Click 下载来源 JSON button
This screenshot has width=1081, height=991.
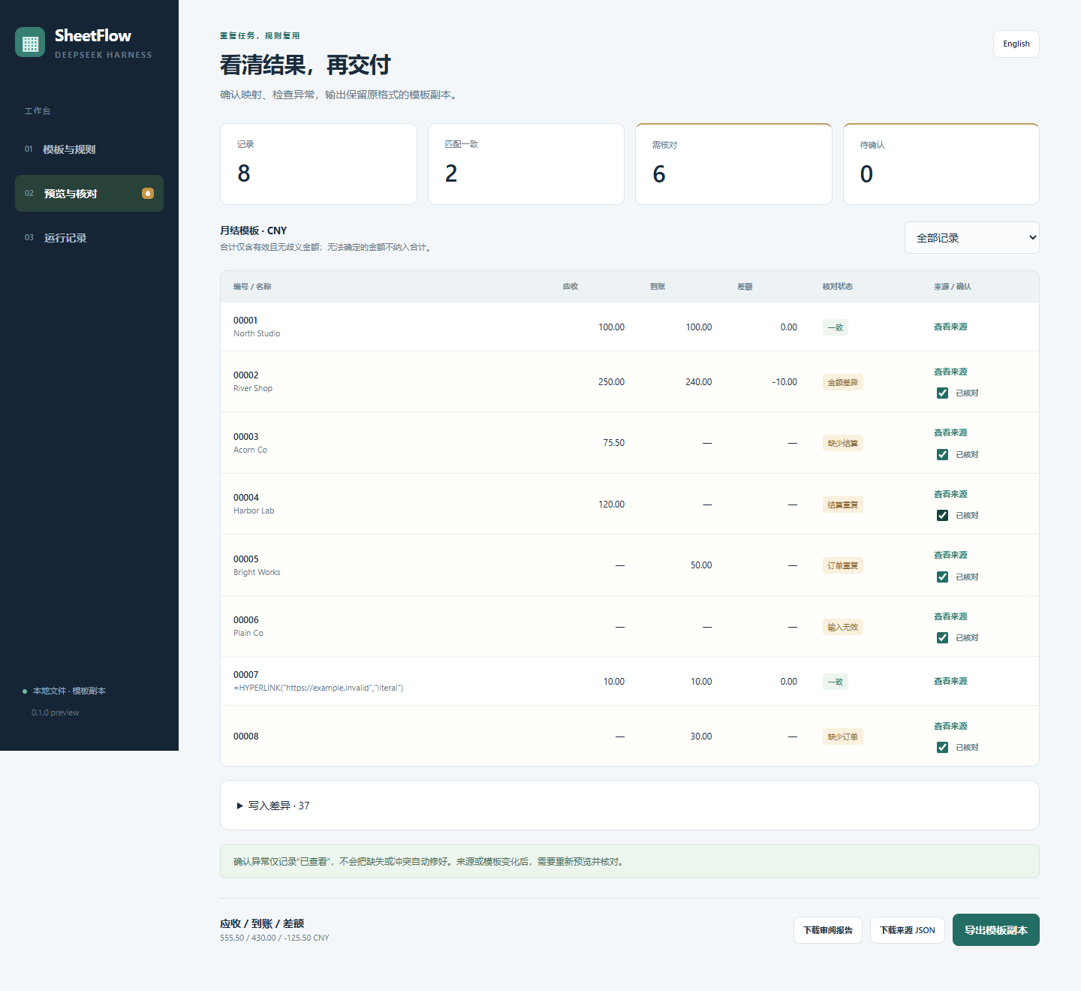(x=908, y=930)
